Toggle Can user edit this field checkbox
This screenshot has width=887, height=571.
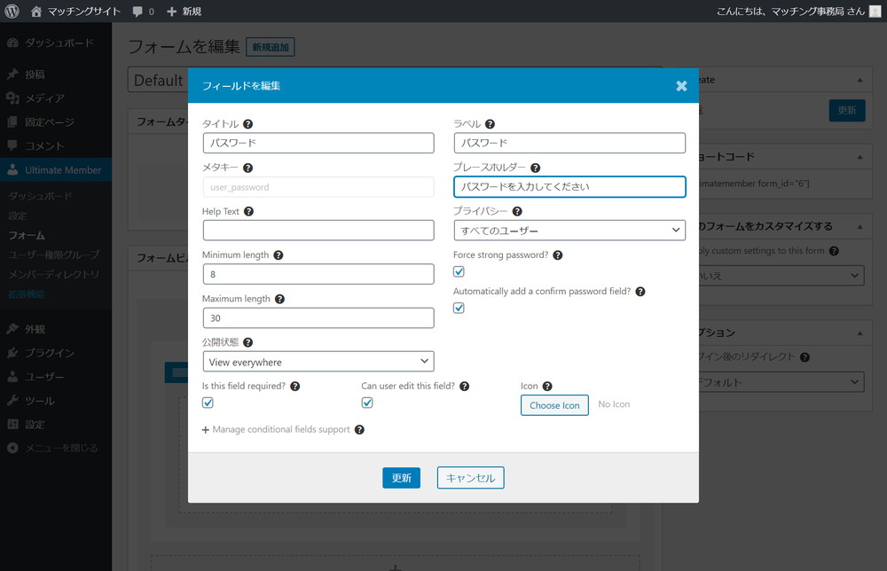[367, 403]
